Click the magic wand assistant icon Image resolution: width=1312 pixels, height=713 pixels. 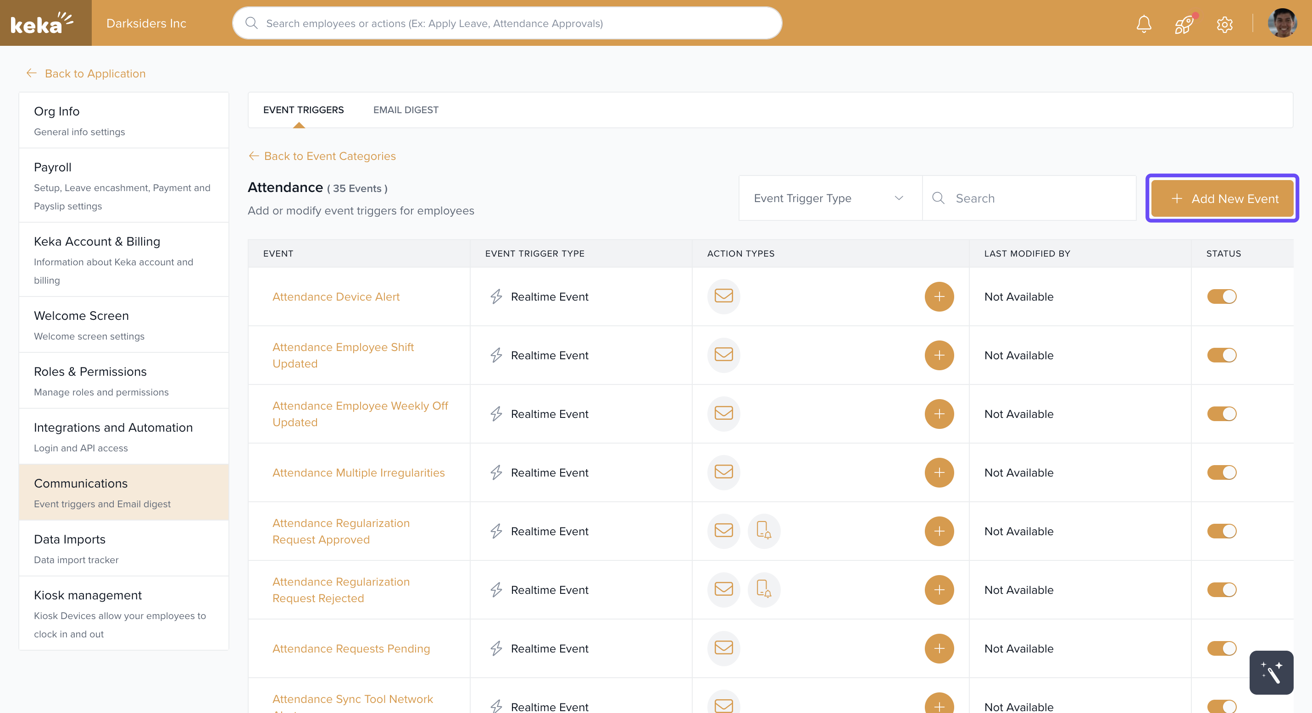click(x=1271, y=672)
